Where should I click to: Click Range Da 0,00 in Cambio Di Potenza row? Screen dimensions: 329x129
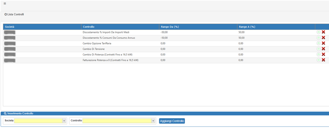(x=163, y=55)
